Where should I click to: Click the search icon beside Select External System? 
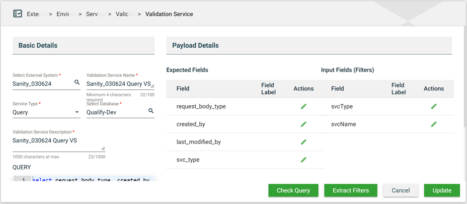tap(77, 83)
